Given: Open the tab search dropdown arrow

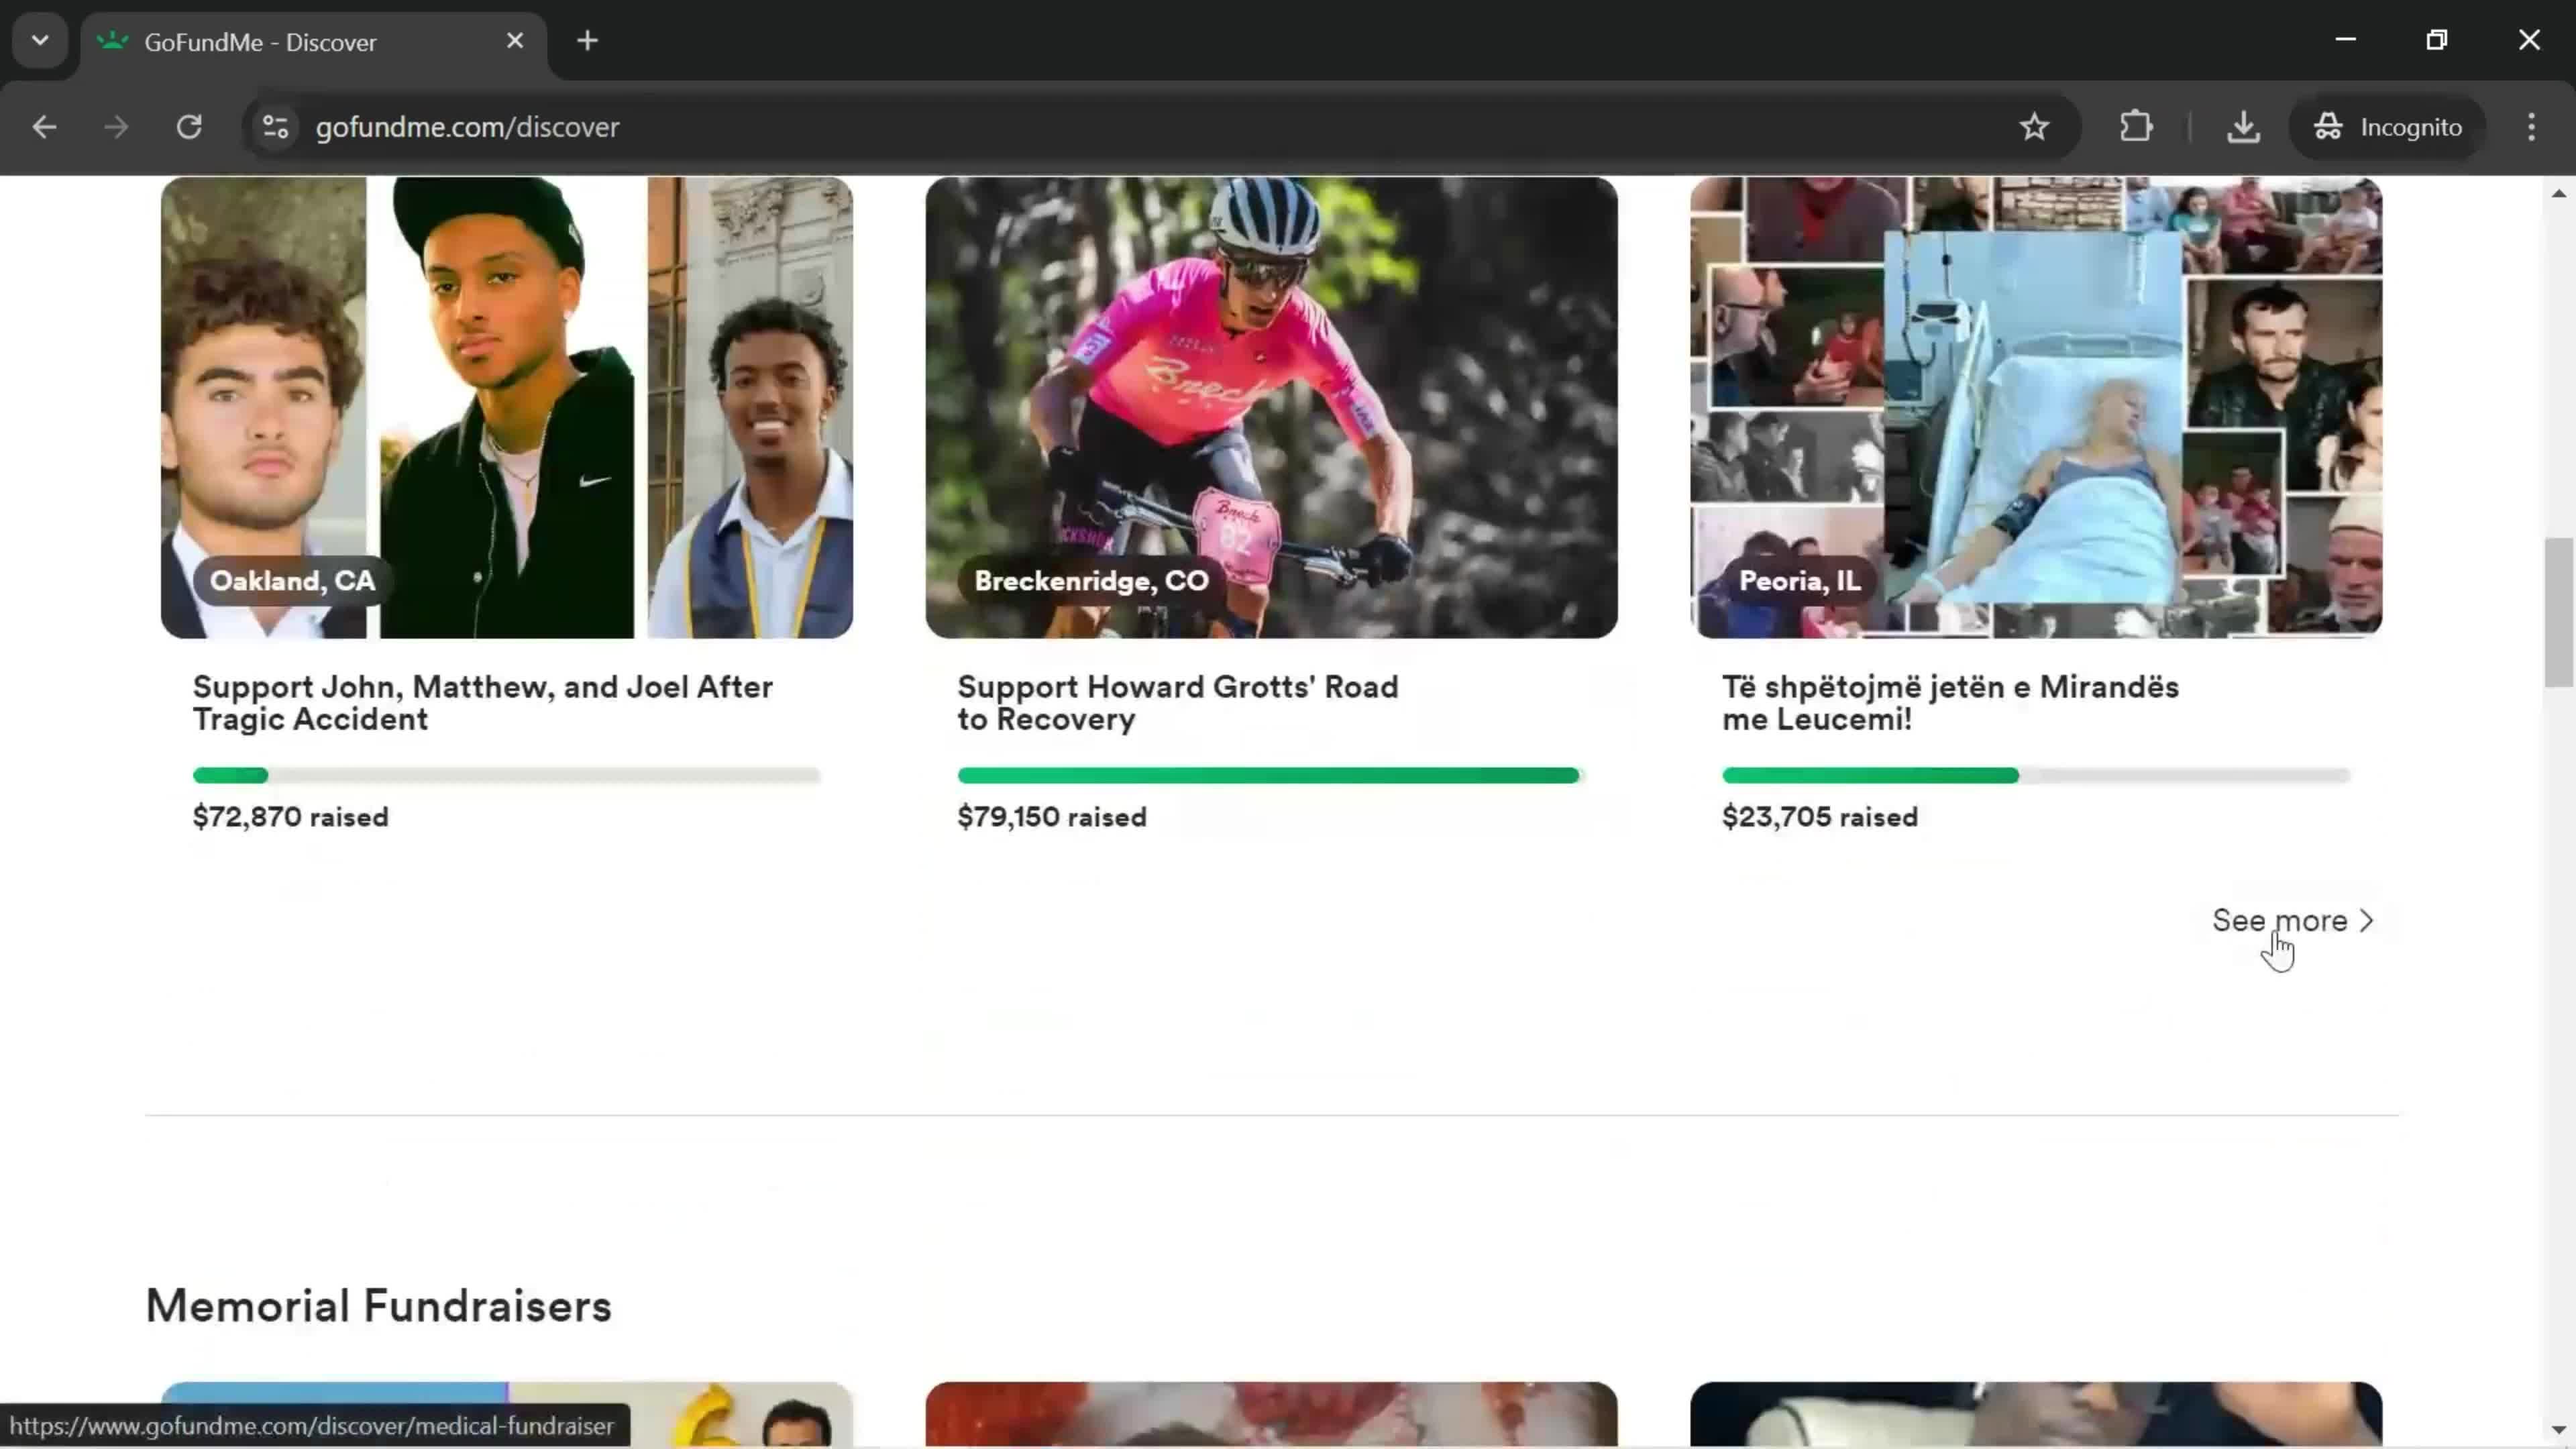Looking at the screenshot, I should point(40,41).
